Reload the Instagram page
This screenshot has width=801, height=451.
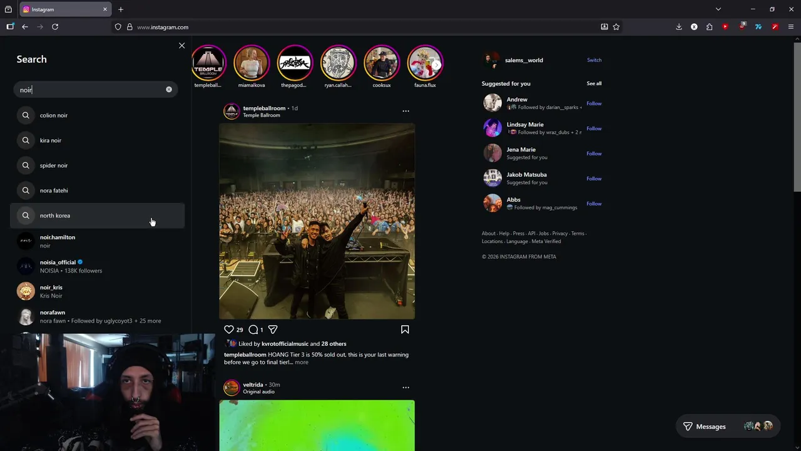(55, 27)
